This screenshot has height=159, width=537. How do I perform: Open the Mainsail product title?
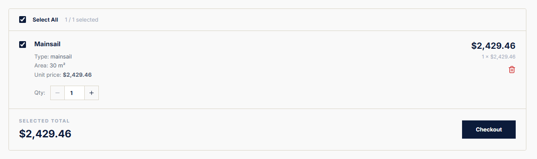point(47,44)
